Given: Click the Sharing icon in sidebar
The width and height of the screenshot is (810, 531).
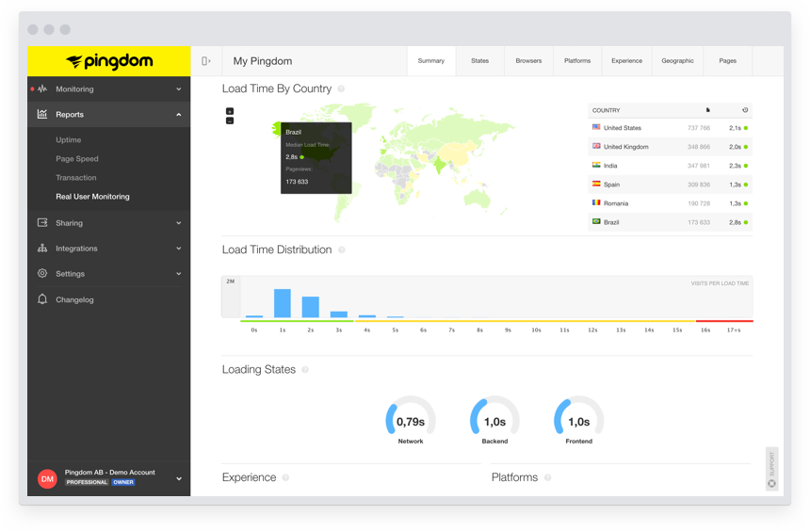Looking at the screenshot, I should pos(42,222).
